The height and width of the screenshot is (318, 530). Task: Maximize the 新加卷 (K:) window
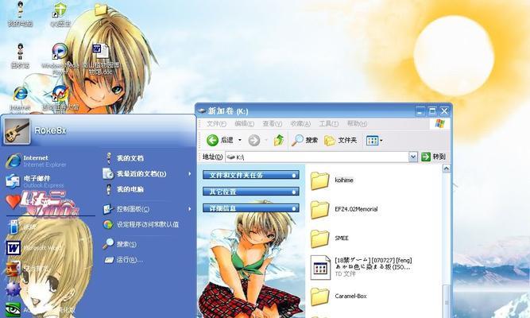coord(432,111)
